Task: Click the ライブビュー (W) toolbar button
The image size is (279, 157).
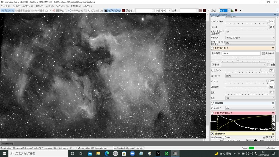Action: coord(7,10)
